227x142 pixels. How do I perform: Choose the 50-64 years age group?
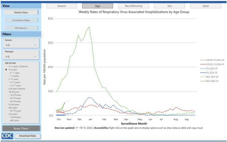pyautogui.click(x=6, y=105)
